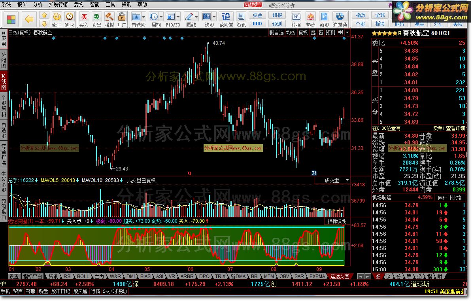Open the 成交量 indicator dropdown
Viewport: 472px width, 301px height.
tap(347, 180)
